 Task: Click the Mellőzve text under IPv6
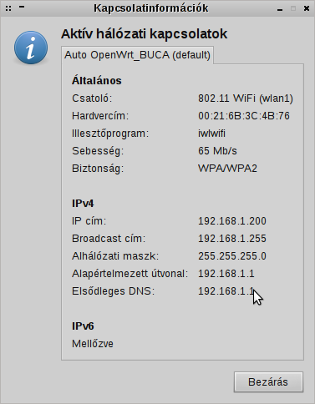click(x=93, y=344)
